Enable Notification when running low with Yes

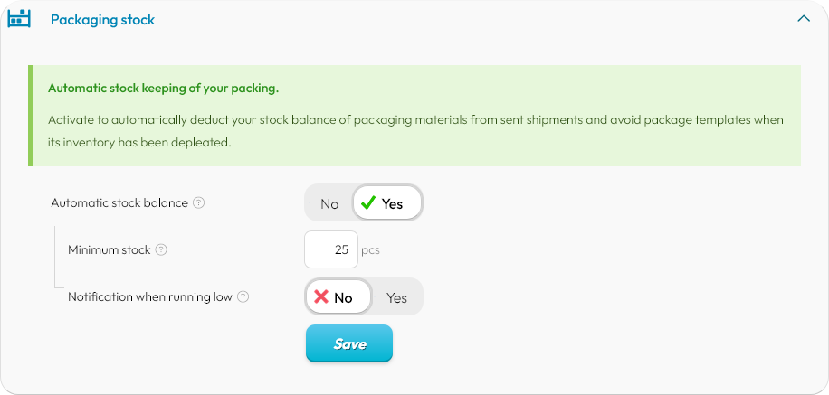[x=396, y=297]
